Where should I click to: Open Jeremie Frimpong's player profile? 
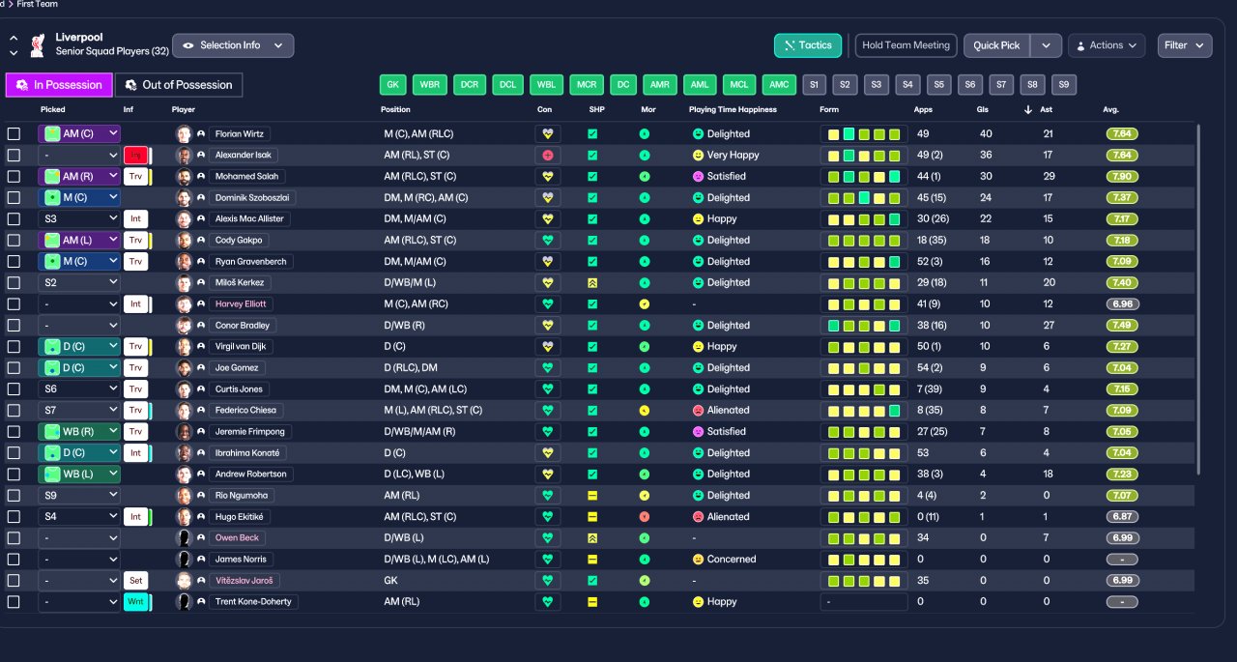249,431
